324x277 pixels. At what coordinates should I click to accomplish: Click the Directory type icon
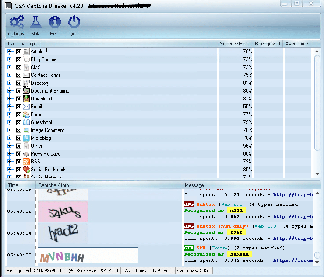26,83
